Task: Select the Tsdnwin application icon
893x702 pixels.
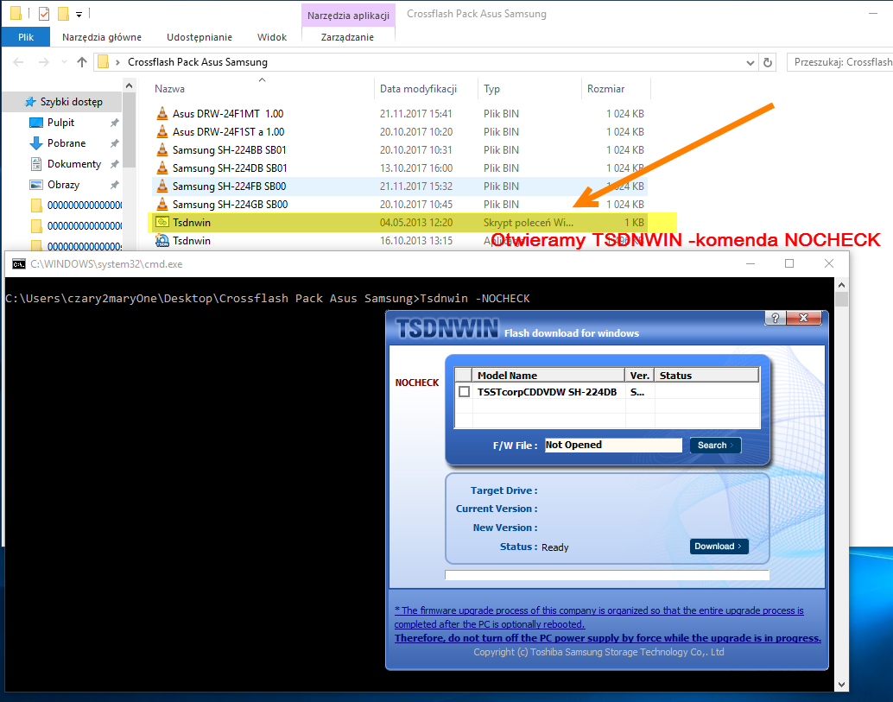Action: click(x=162, y=241)
